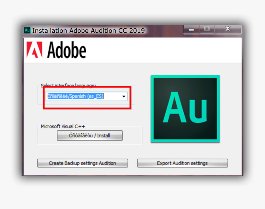Click the language dropdown arrow
Screen dimensions: 265x209
click(124, 96)
